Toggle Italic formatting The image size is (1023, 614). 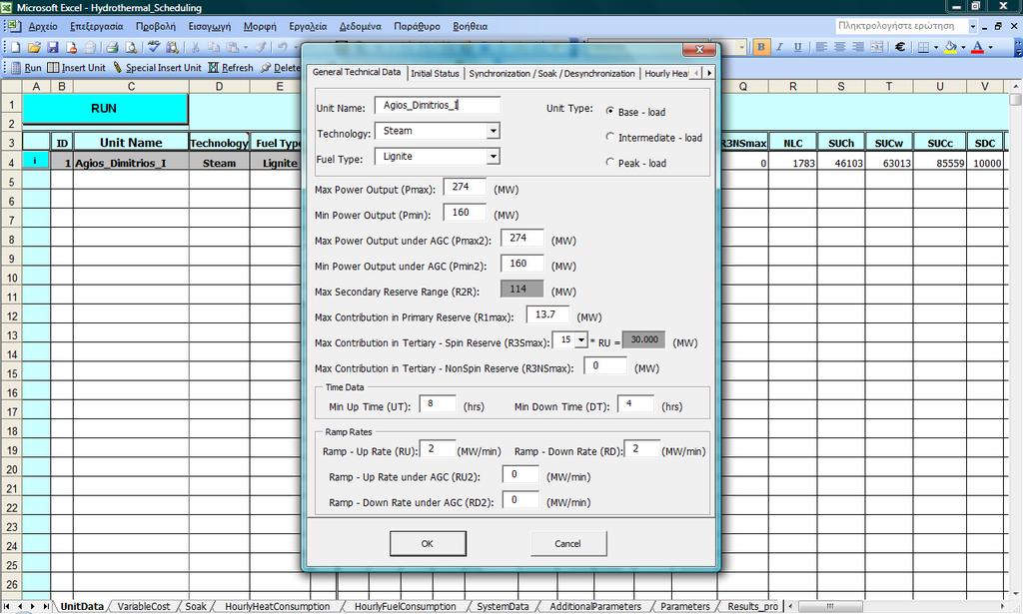[x=779, y=47]
